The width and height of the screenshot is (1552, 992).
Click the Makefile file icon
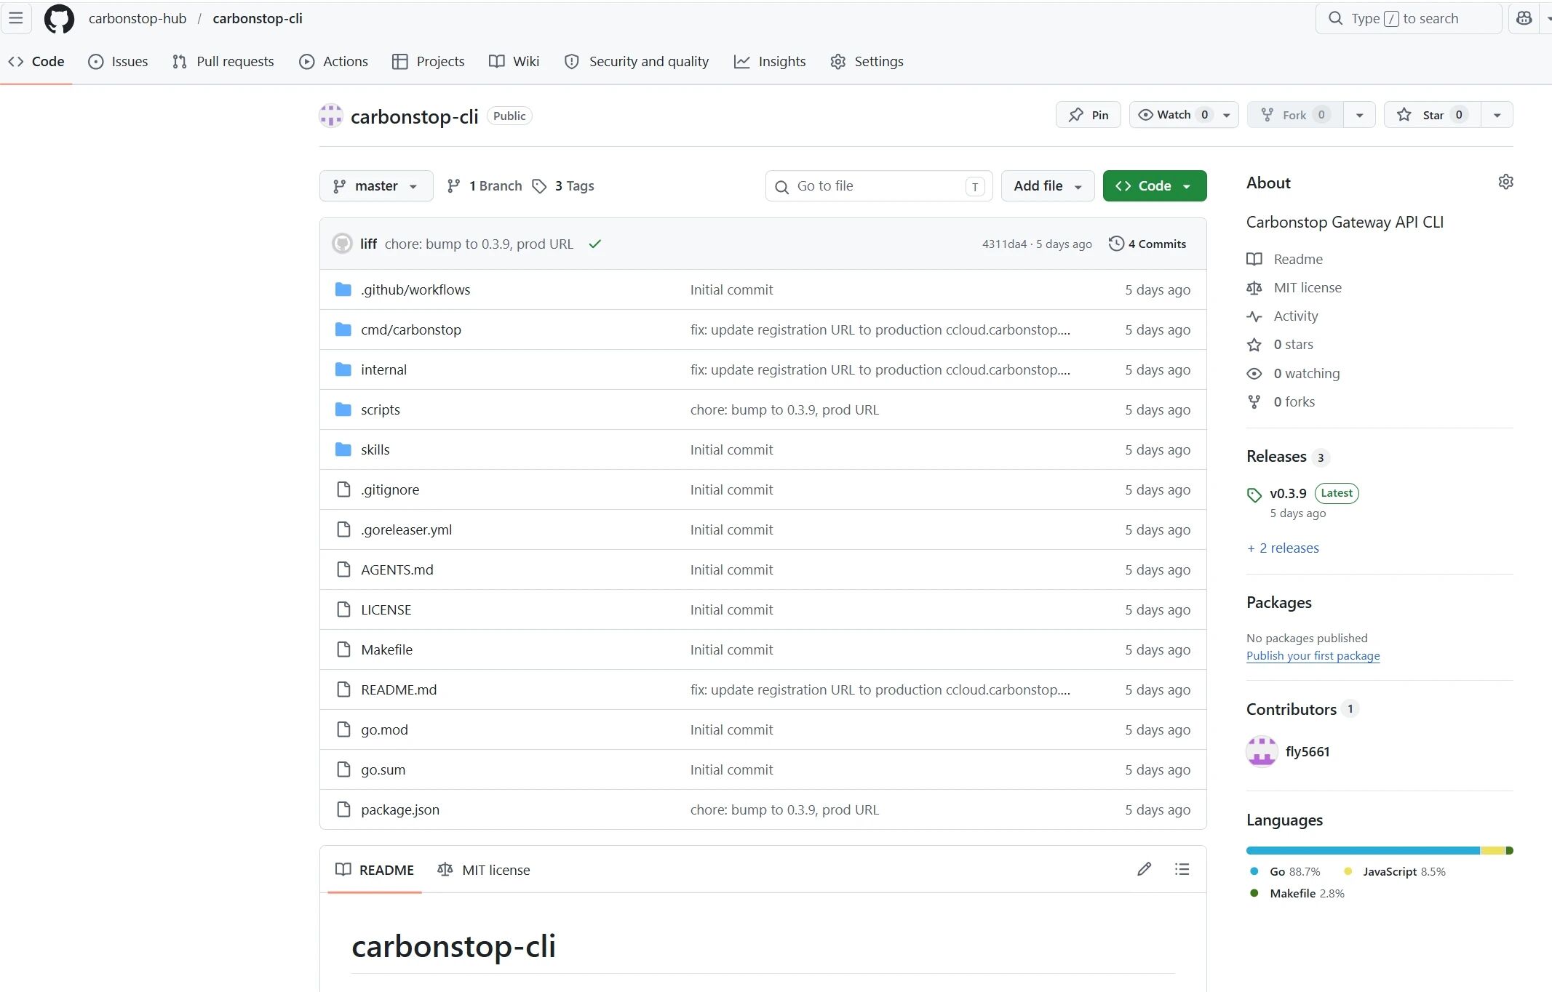[343, 649]
